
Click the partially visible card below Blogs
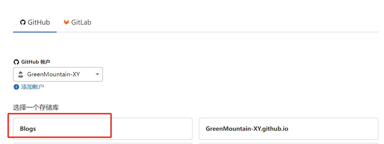pyautogui.click(x=103, y=143)
